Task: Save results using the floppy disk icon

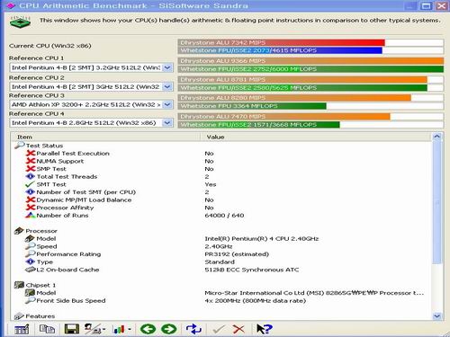Action: (72, 329)
